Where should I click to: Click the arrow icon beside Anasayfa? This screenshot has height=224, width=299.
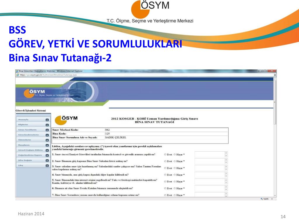(x=47, y=120)
